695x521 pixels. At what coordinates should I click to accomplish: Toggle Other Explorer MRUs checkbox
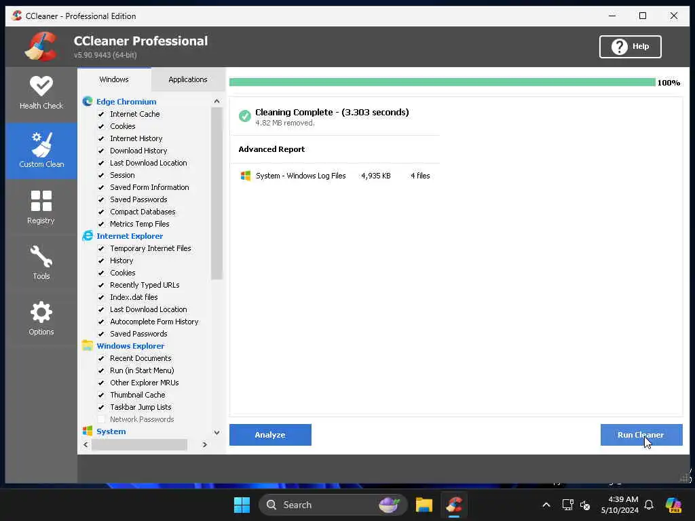point(101,383)
